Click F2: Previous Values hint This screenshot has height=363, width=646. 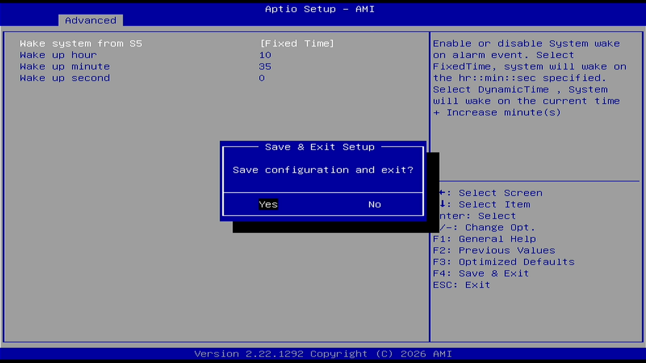494,250
